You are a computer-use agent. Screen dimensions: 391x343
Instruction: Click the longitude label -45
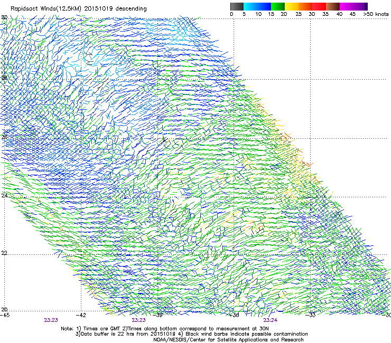click(x=5, y=316)
